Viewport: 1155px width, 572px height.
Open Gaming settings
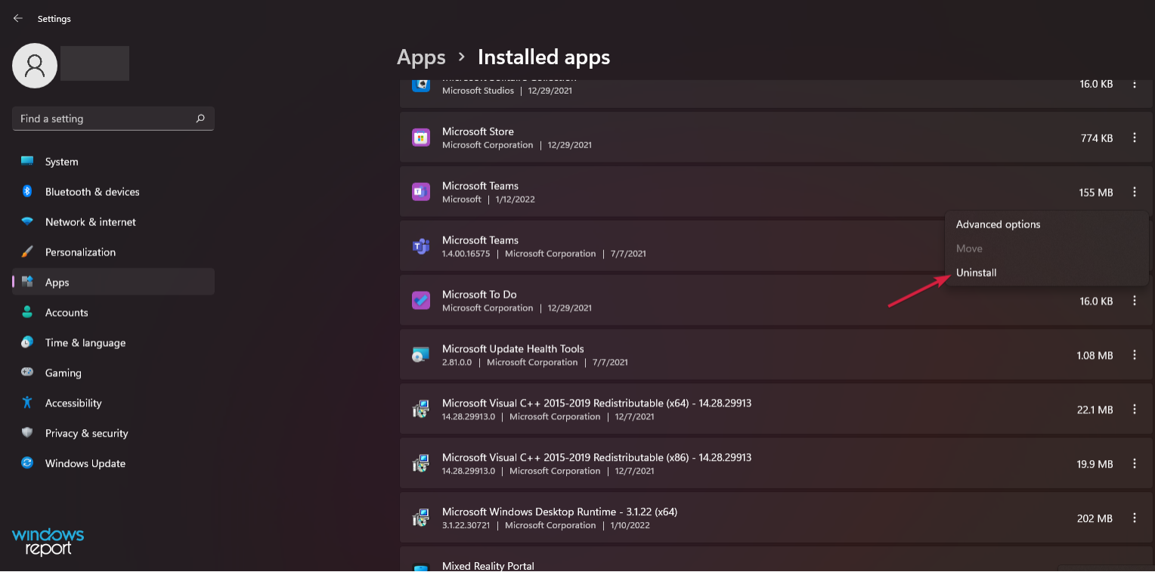113,373
